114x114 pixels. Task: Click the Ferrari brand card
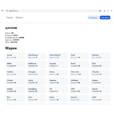100,90
